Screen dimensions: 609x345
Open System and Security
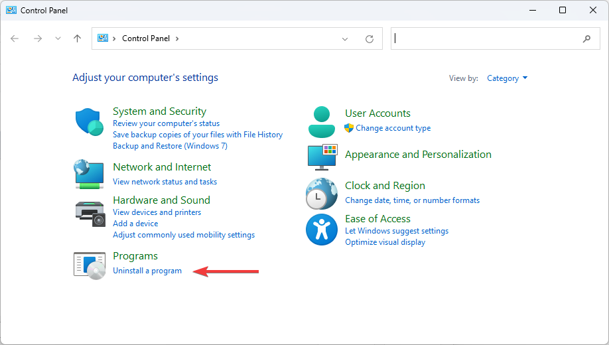pyautogui.click(x=160, y=111)
